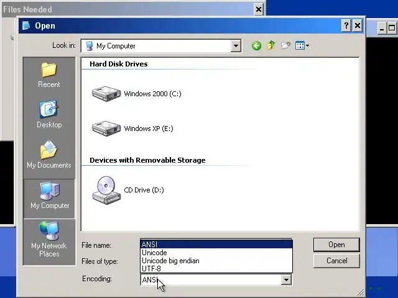The image size is (398, 298).
Task: Choose Unicode big endian encoding
Action: click(x=216, y=261)
